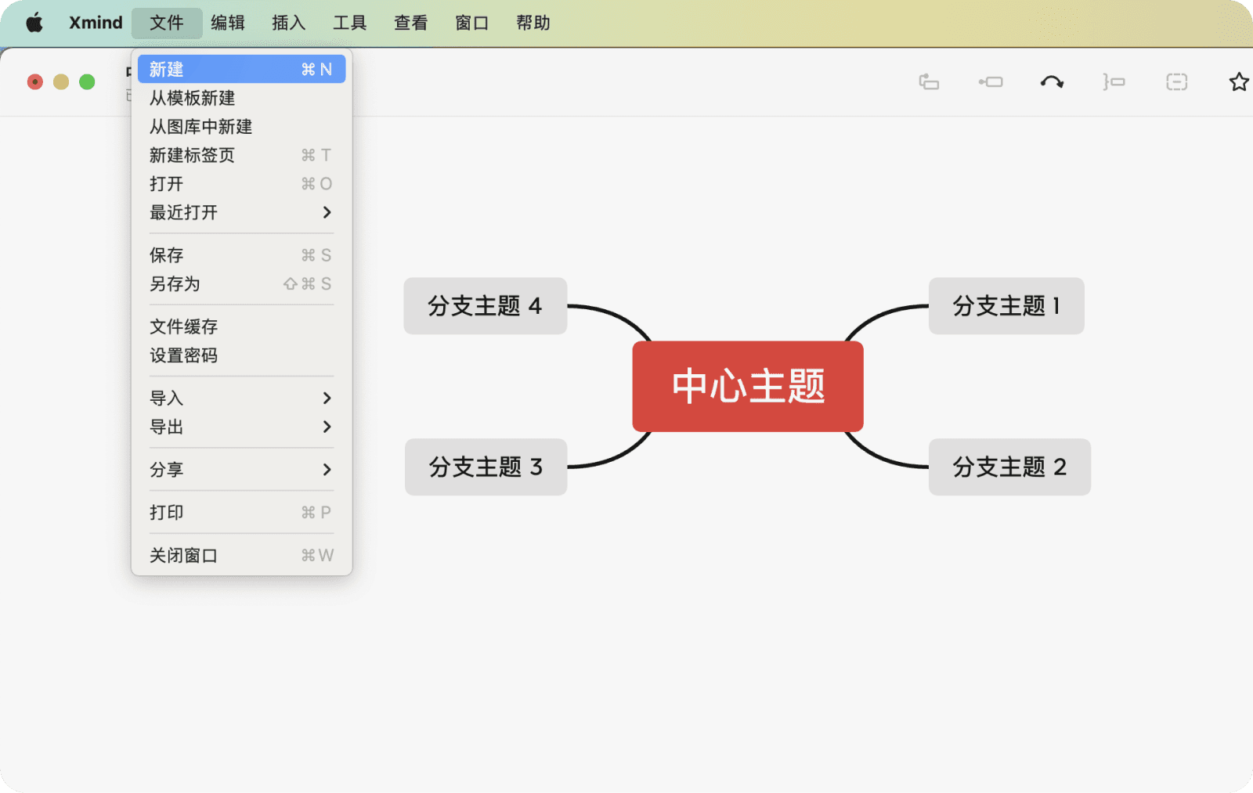This screenshot has width=1253, height=793.
Task: Add a Summary using the brace toolbar icon
Action: (1114, 81)
